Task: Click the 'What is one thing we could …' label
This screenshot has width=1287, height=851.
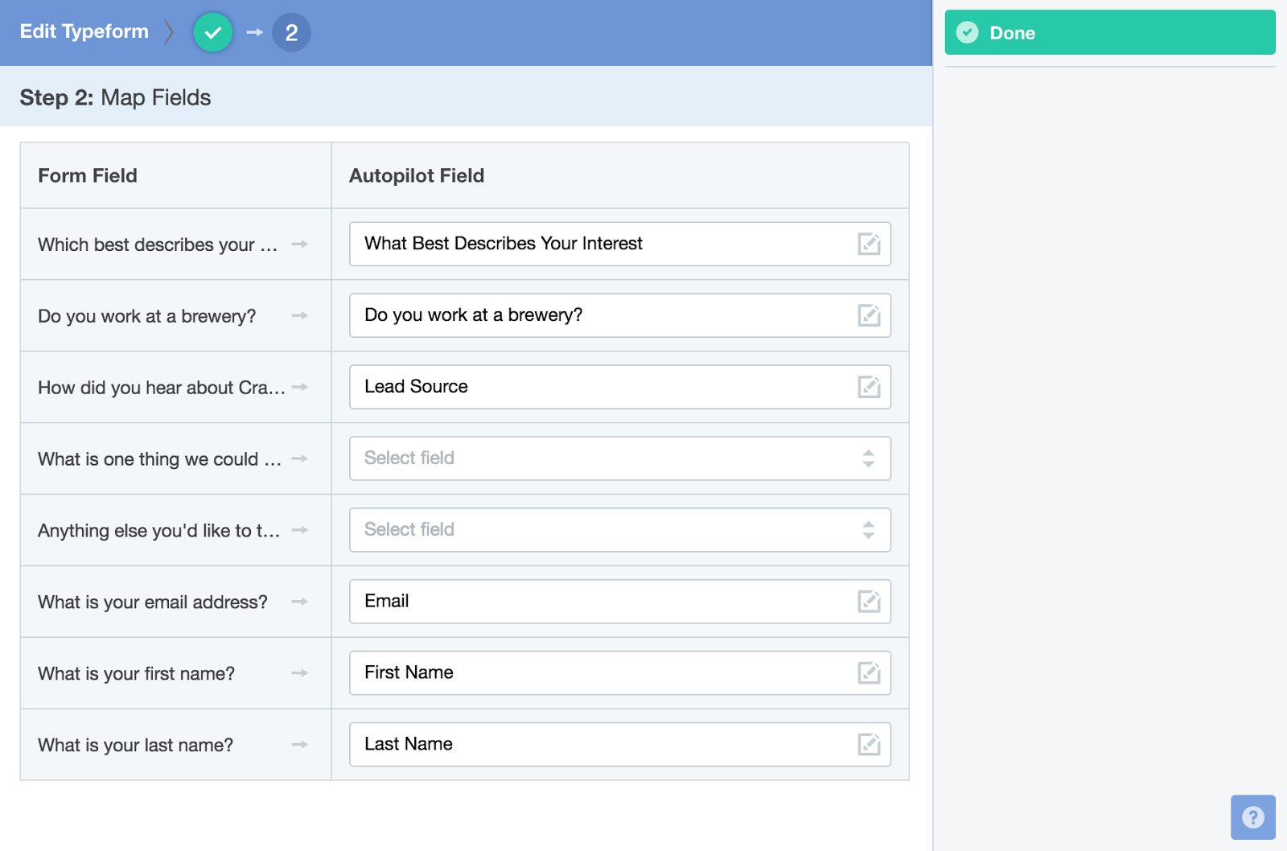Action: (159, 459)
